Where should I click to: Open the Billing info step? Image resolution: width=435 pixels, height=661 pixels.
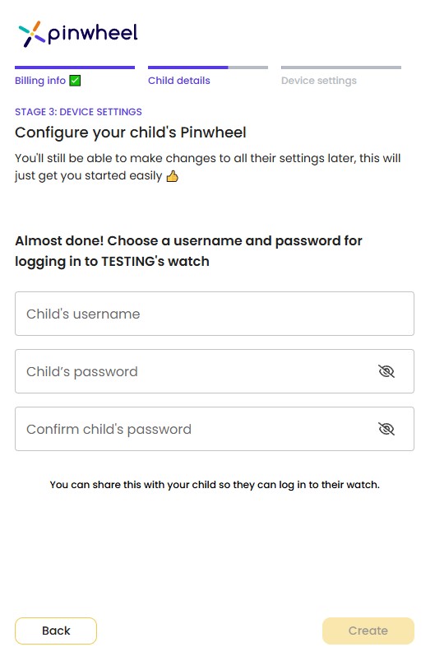pos(40,81)
